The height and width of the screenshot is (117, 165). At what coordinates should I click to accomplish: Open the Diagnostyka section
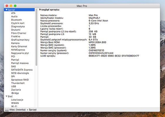(x=18, y=26)
